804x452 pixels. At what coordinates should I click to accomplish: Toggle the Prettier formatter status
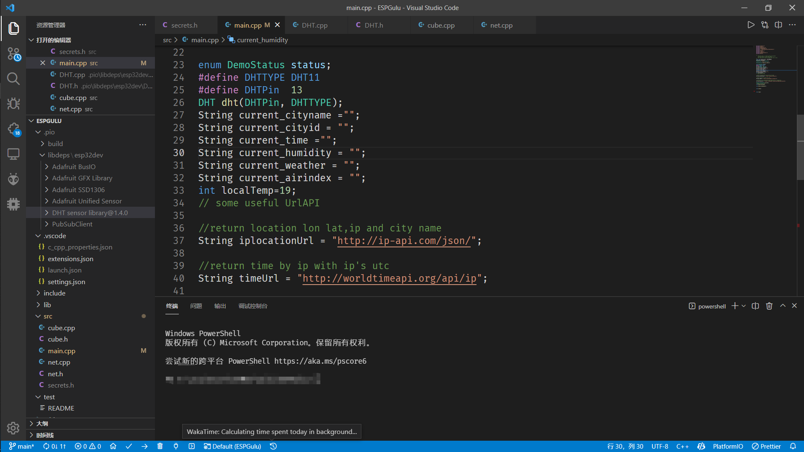tap(766, 446)
